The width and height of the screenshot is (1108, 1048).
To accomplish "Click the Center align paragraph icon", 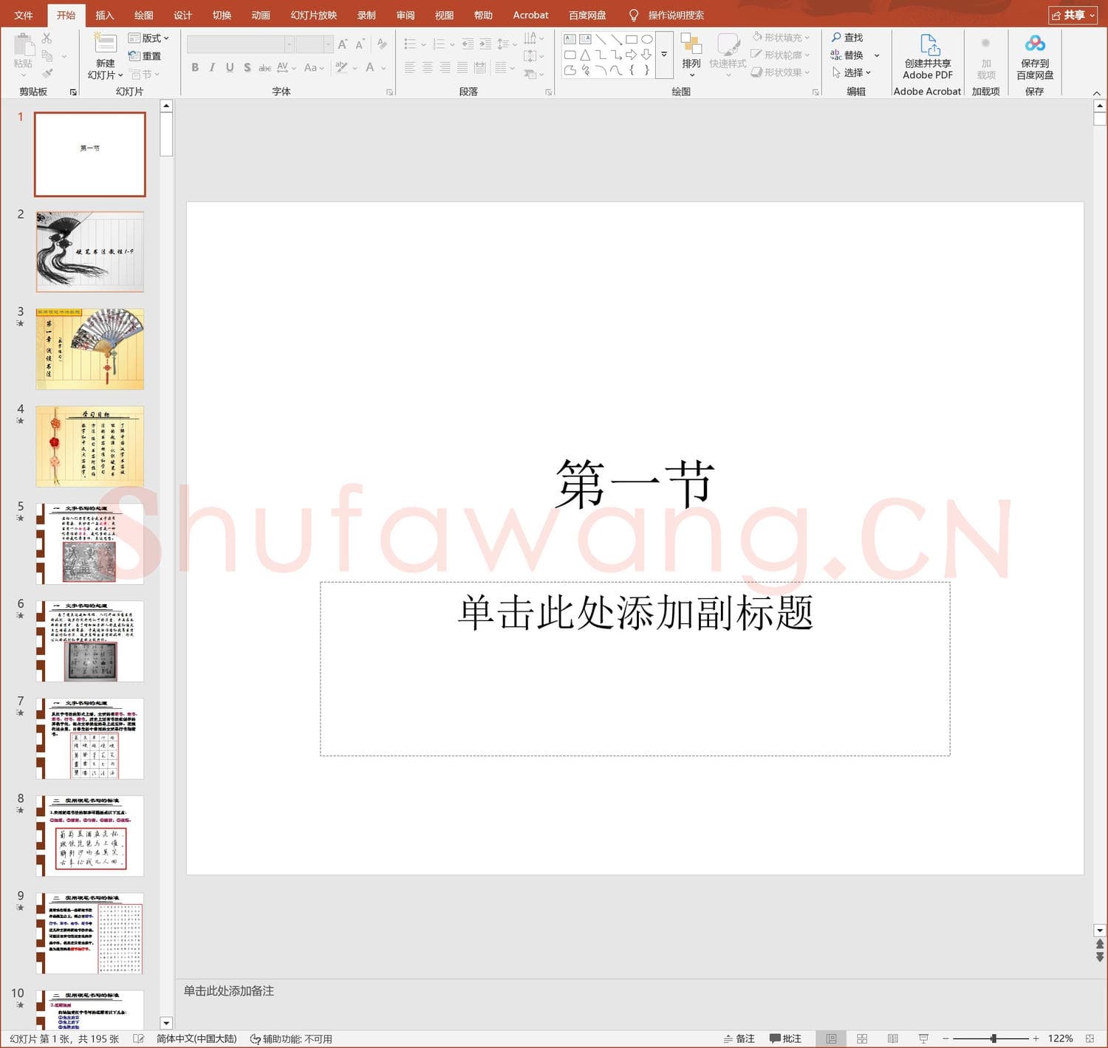I will 427,67.
